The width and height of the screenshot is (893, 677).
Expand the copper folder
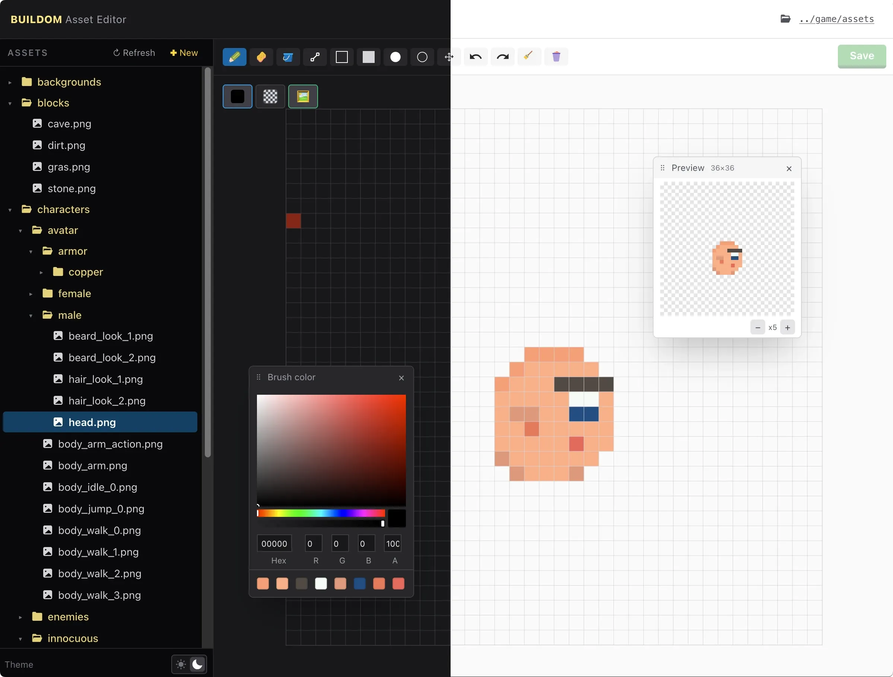[42, 273]
